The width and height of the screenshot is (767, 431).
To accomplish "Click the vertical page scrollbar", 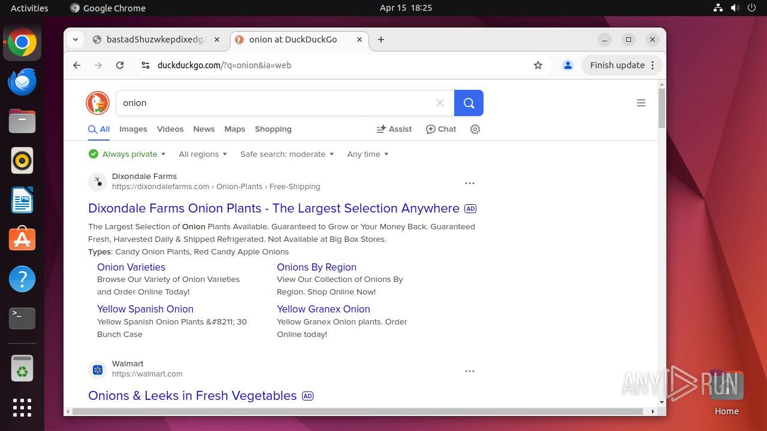I will click(x=662, y=108).
